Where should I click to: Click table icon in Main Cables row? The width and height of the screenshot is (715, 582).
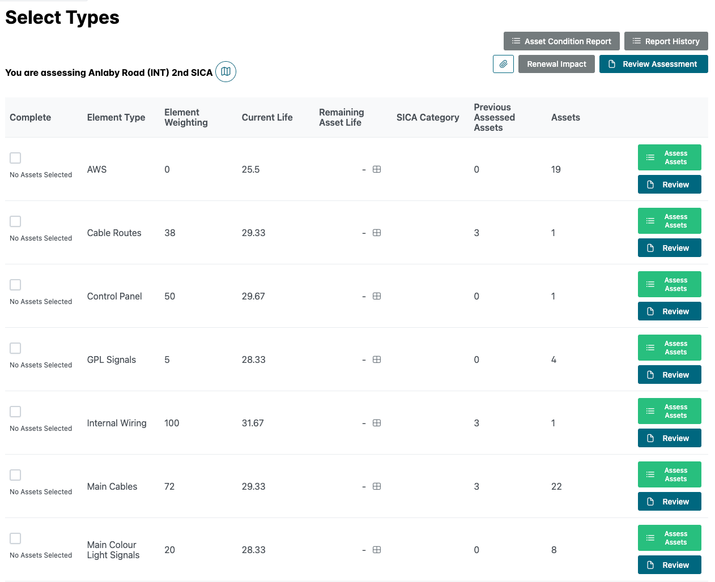tap(377, 486)
